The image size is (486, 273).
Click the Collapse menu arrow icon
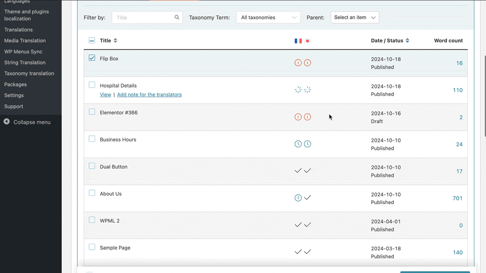coord(7,122)
